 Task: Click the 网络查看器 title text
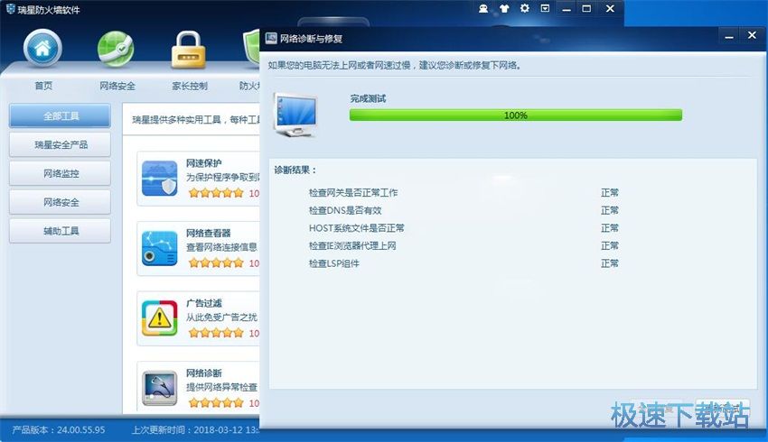tap(208, 233)
